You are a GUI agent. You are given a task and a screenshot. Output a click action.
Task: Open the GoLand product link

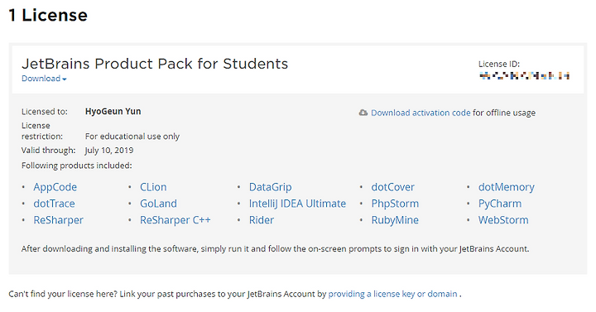click(x=158, y=204)
